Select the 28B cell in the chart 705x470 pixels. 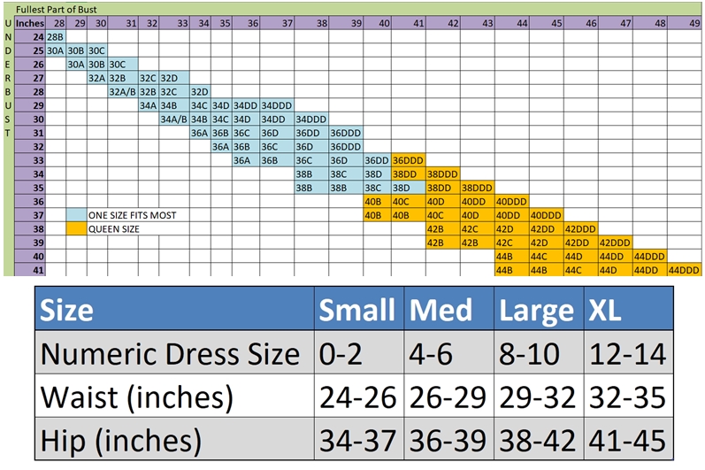coord(55,37)
